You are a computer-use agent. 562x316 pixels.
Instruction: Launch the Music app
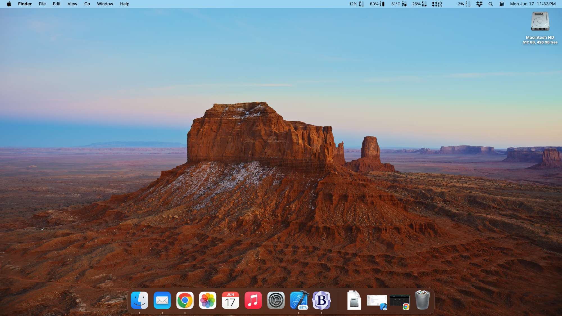pos(253,300)
